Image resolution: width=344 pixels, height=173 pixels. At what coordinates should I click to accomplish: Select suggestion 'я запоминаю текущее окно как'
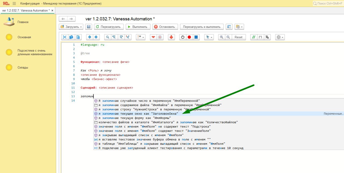(219, 114)
